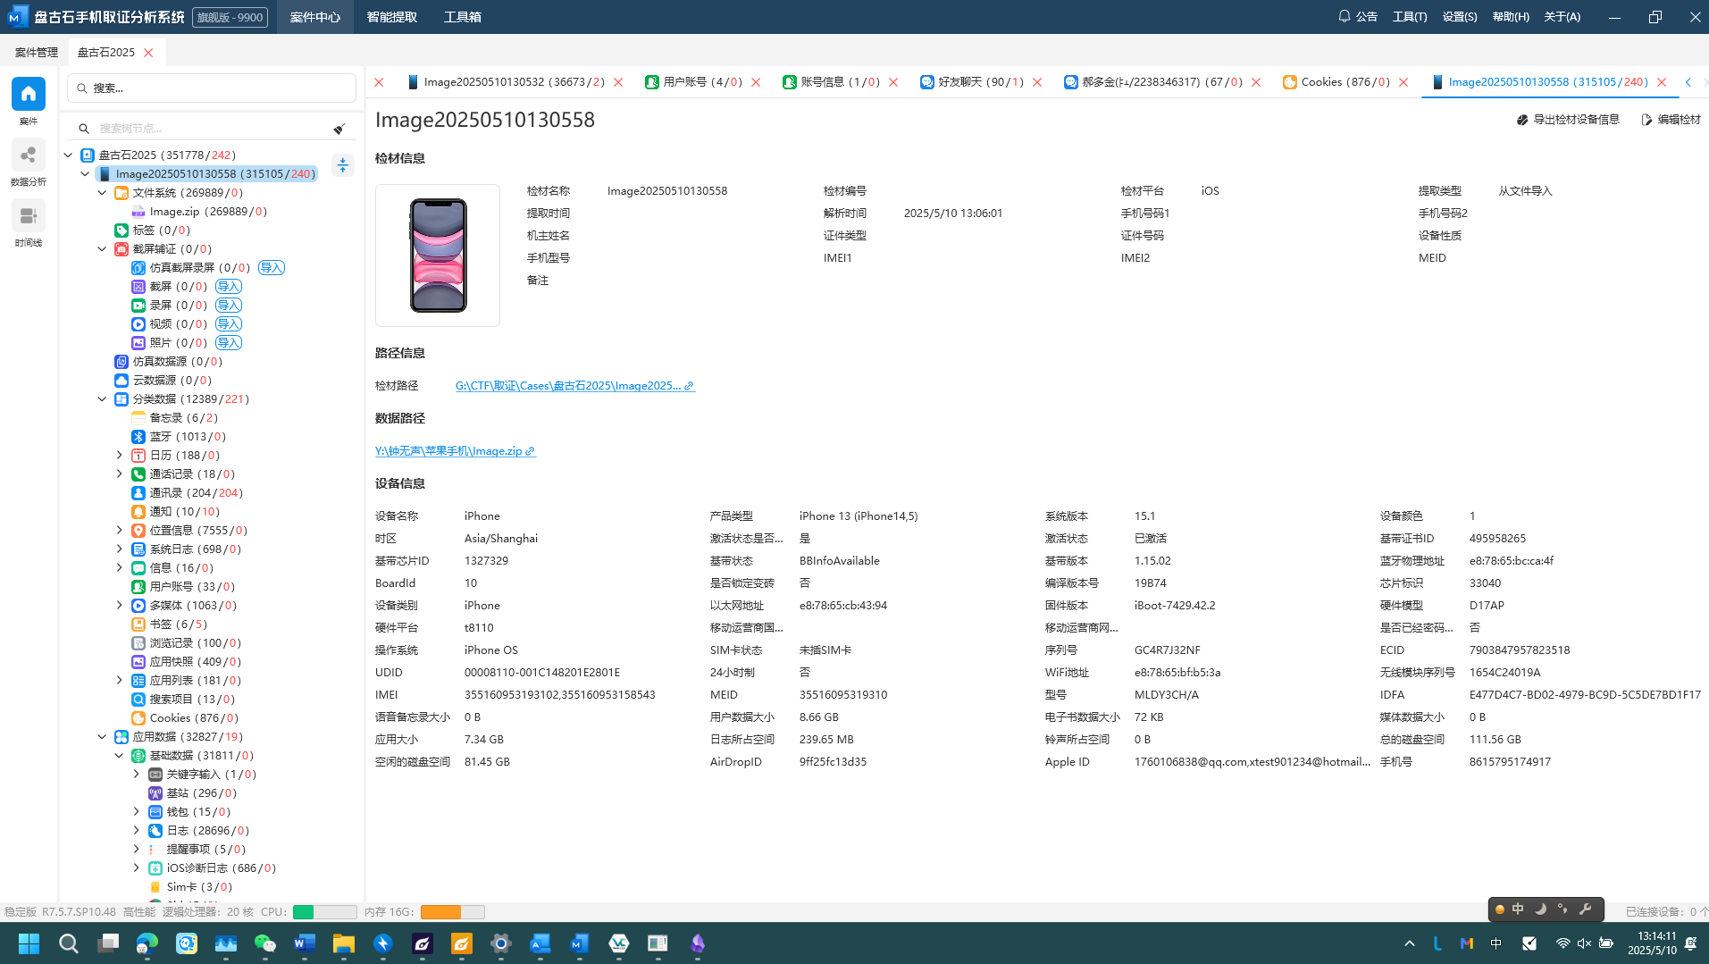1709x964 pixels.
Task: Click 导入 next to 仿真截屏录屏
Action: coord(272,268)
